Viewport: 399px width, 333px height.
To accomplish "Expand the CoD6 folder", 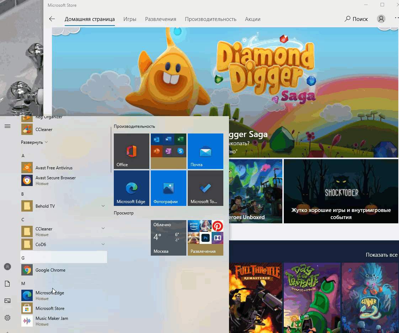I will (64, 244).
